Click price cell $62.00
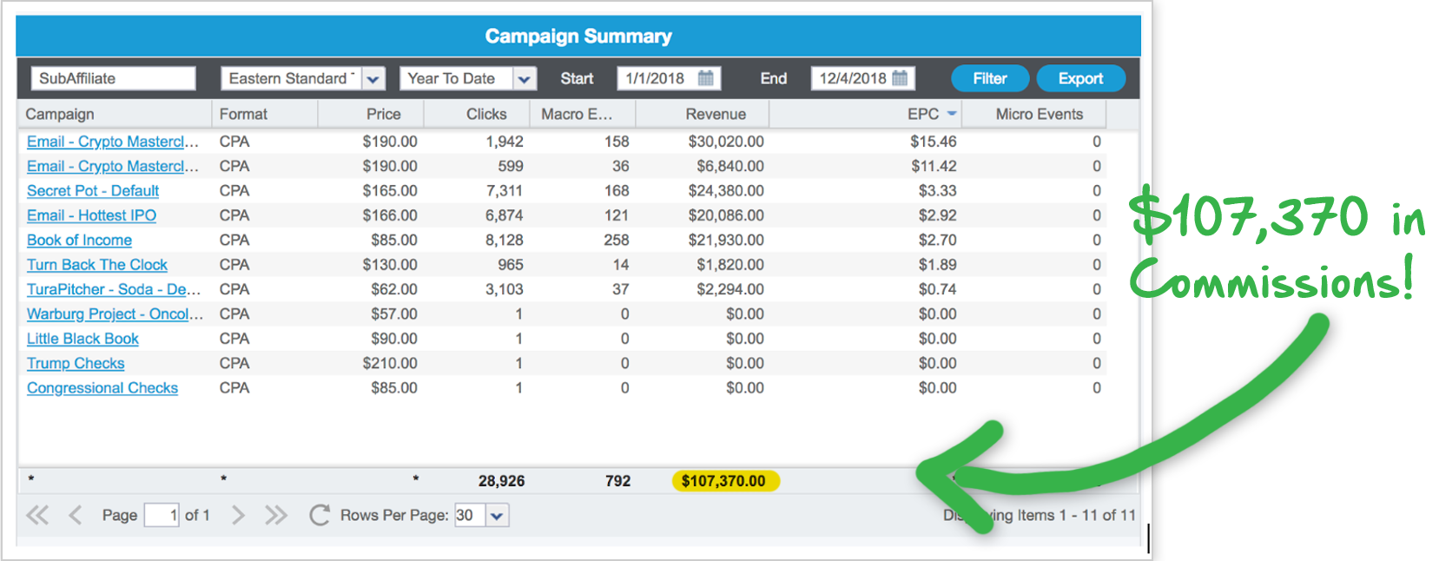 coord(394,289)
